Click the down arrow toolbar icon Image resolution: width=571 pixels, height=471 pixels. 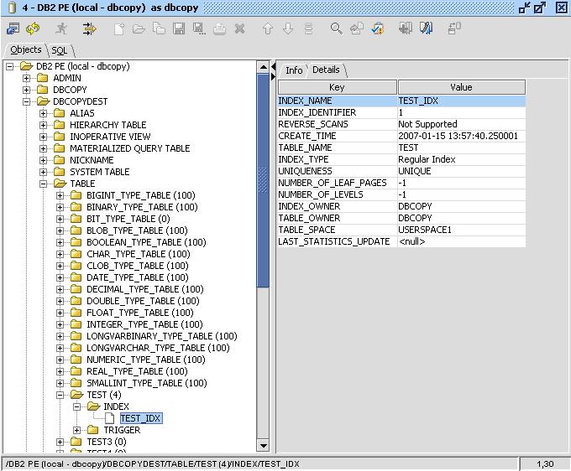[x=288, y=28]
